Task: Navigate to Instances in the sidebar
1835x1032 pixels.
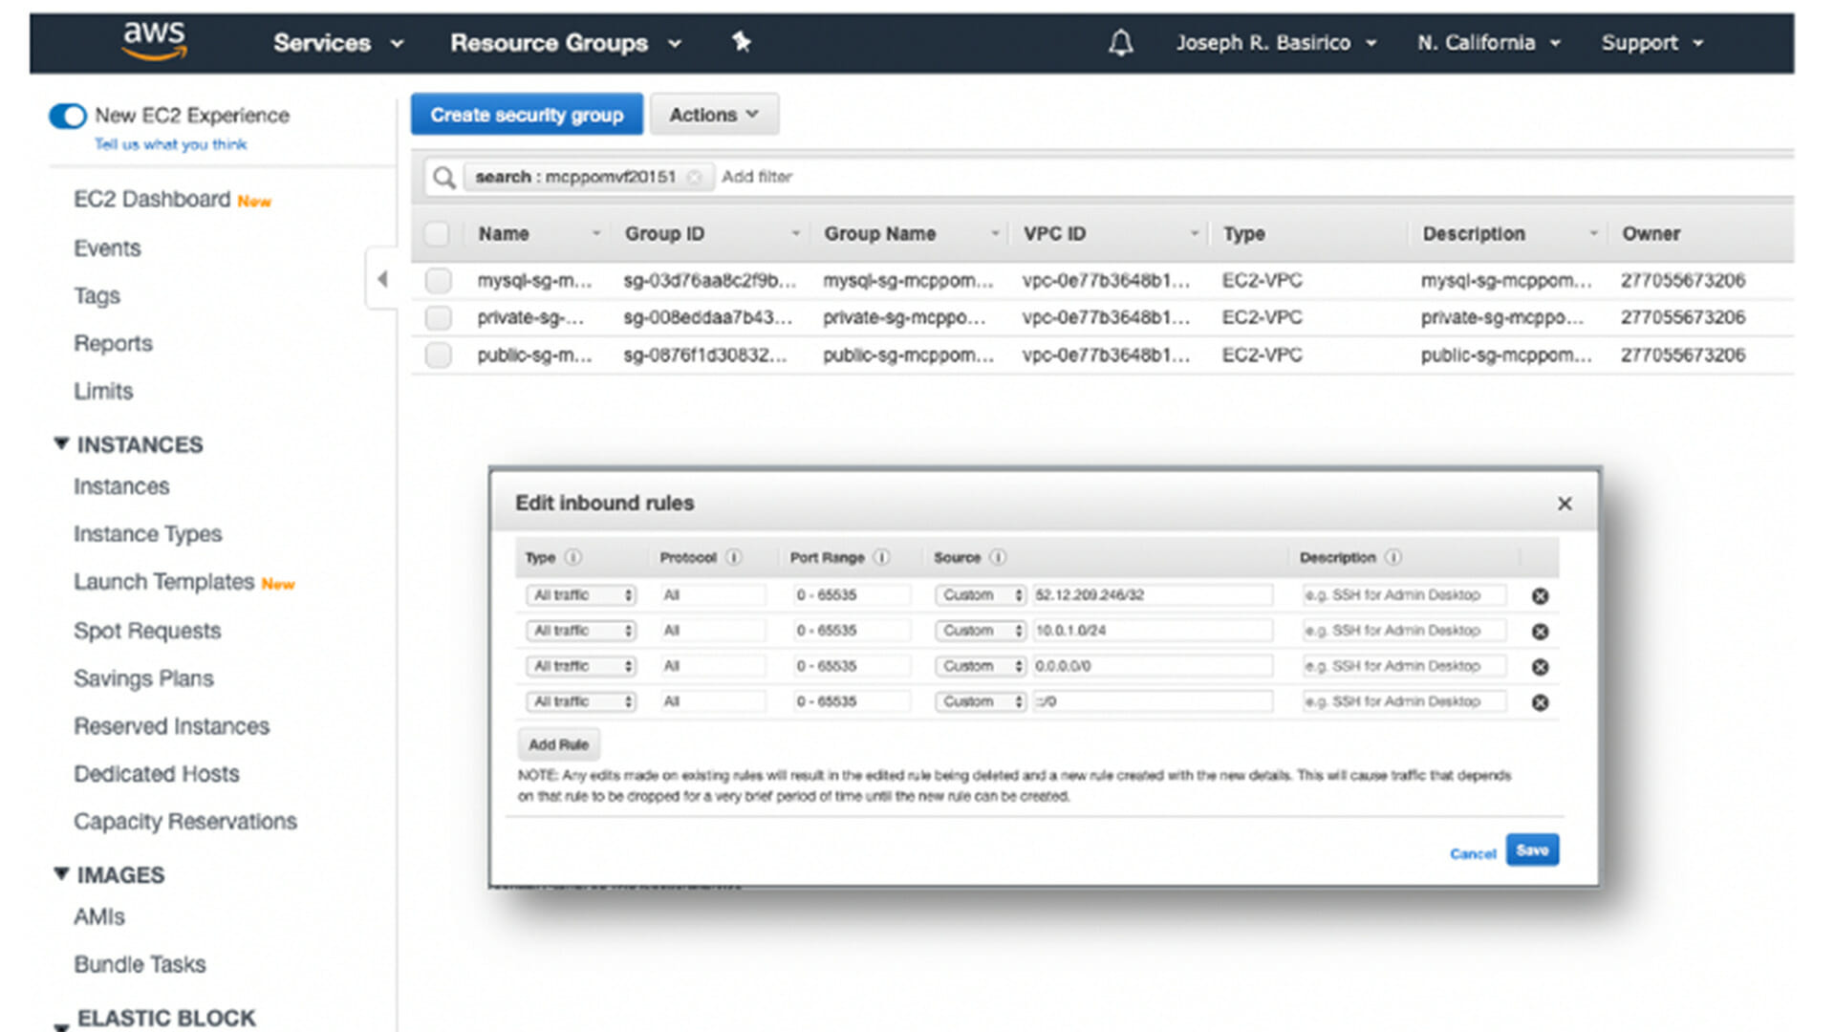Action: pos(121,487)
